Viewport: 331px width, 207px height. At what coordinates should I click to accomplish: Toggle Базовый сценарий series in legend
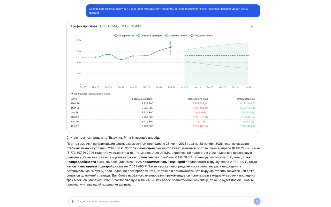[149, 35]
